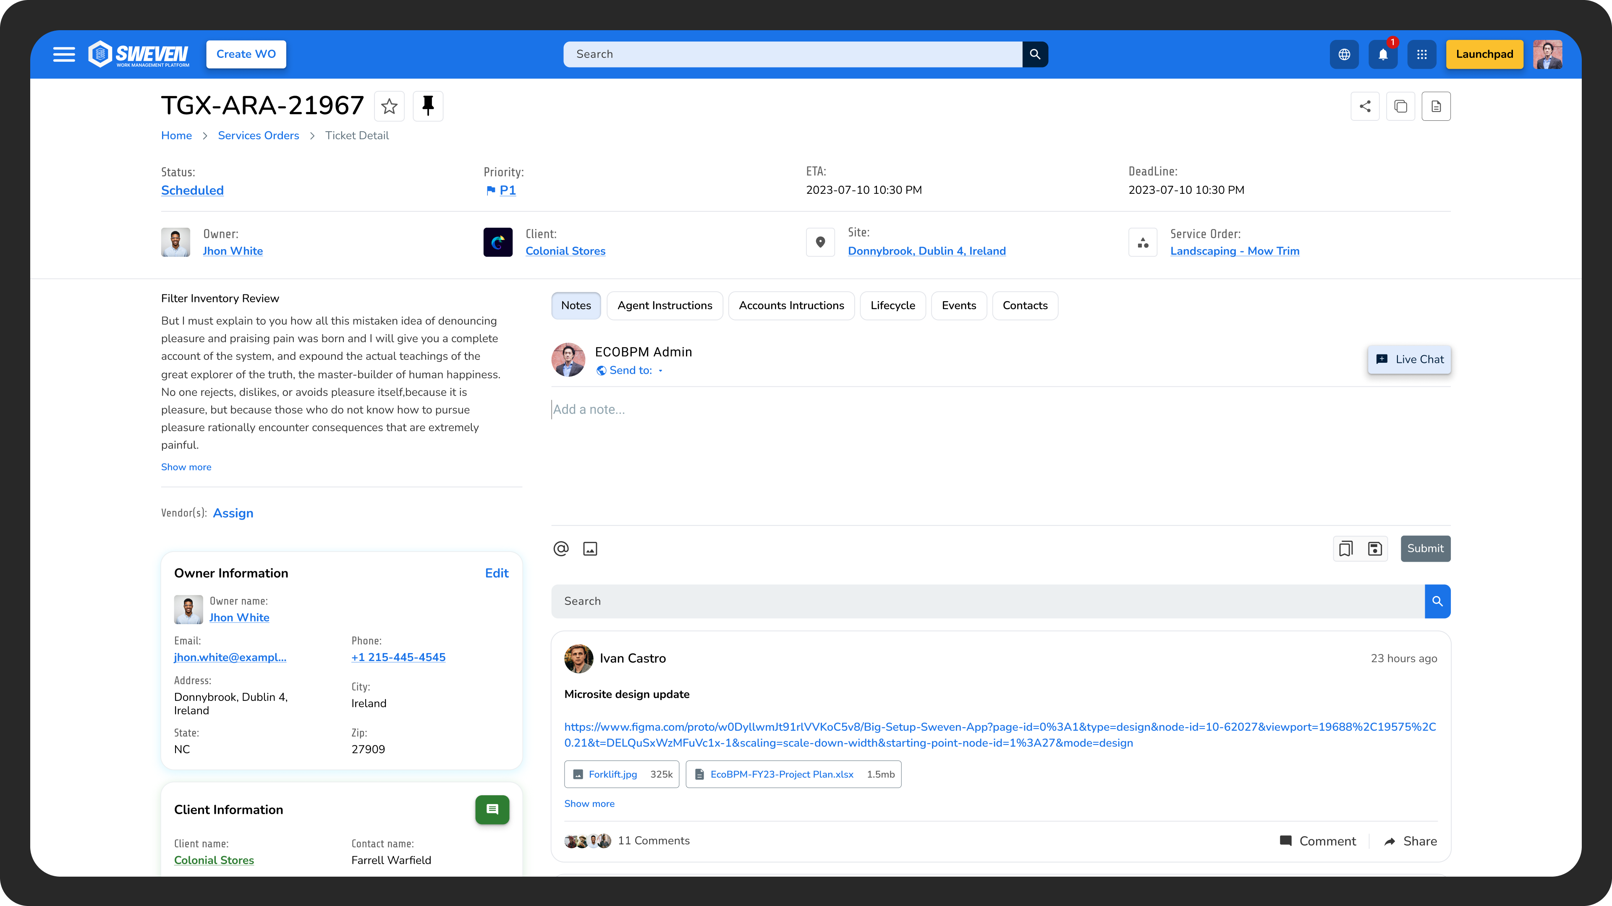Click the Comment speech bubble icon
1612x906 pixels.
(1286, 841)
